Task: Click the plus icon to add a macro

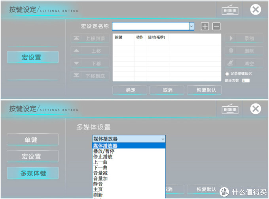Action: [205, 26]
